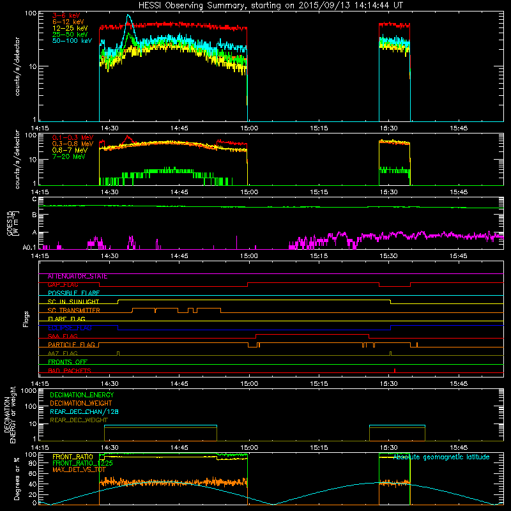Select the 3-6 keV legend label
Viewport: 511px width, 511px height.
66,15
